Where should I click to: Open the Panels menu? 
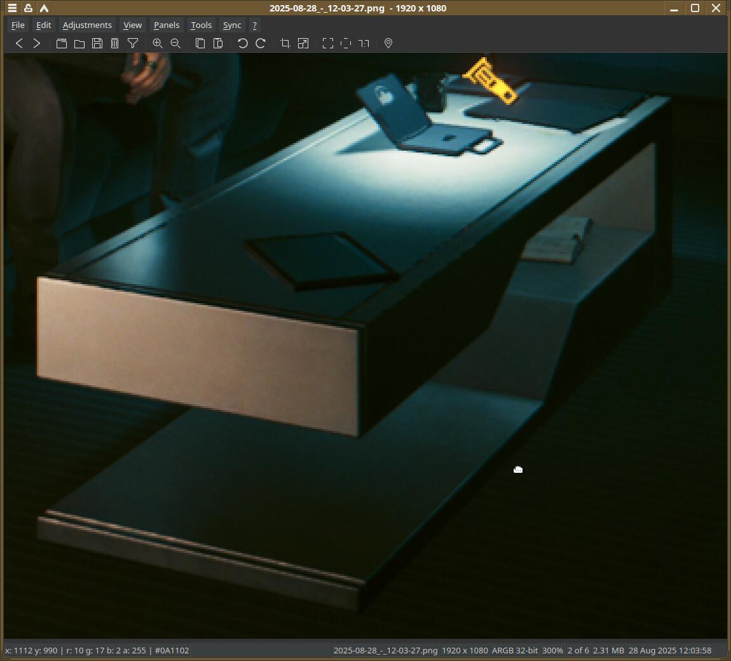[x=167, y=25]
